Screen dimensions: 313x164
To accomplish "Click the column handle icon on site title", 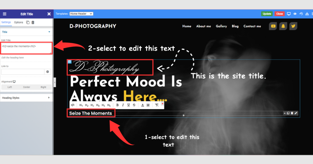I will point(69,62).
